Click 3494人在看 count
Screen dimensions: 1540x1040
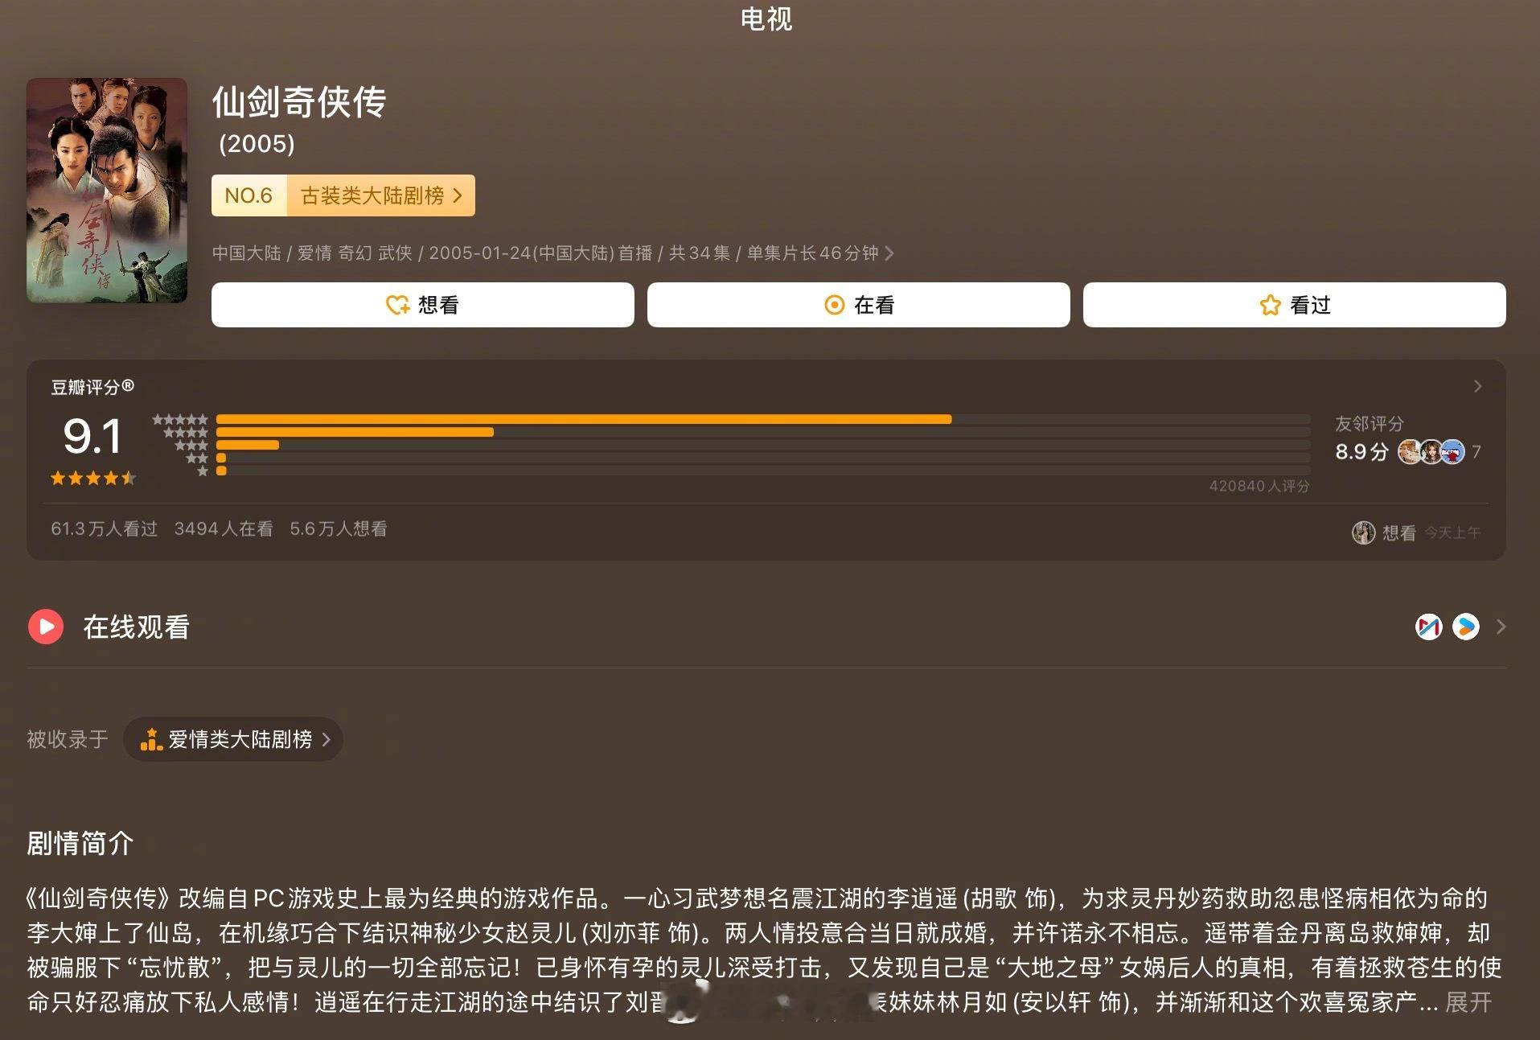click(x=224, y=528)
